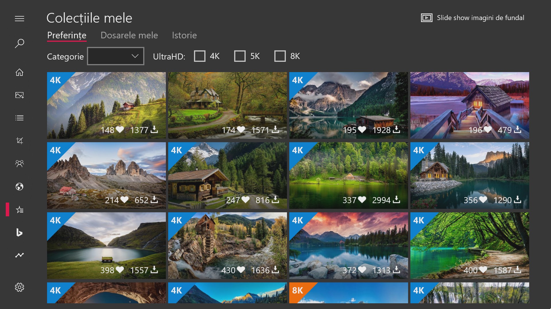Open the community people icon
Screen dimensions: 551x309
click(x=20, y=164)
